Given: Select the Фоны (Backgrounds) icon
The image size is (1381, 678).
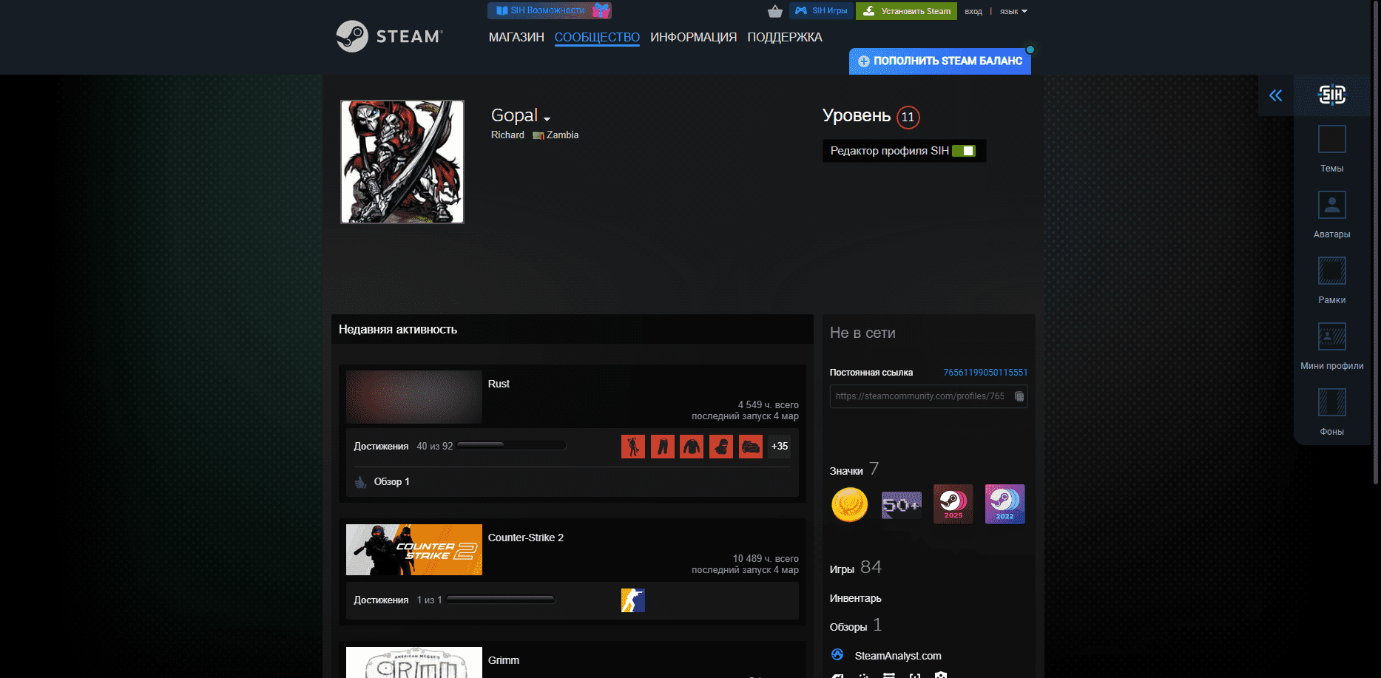Looking at the screenshot, I should click(x=1331, y=402).
